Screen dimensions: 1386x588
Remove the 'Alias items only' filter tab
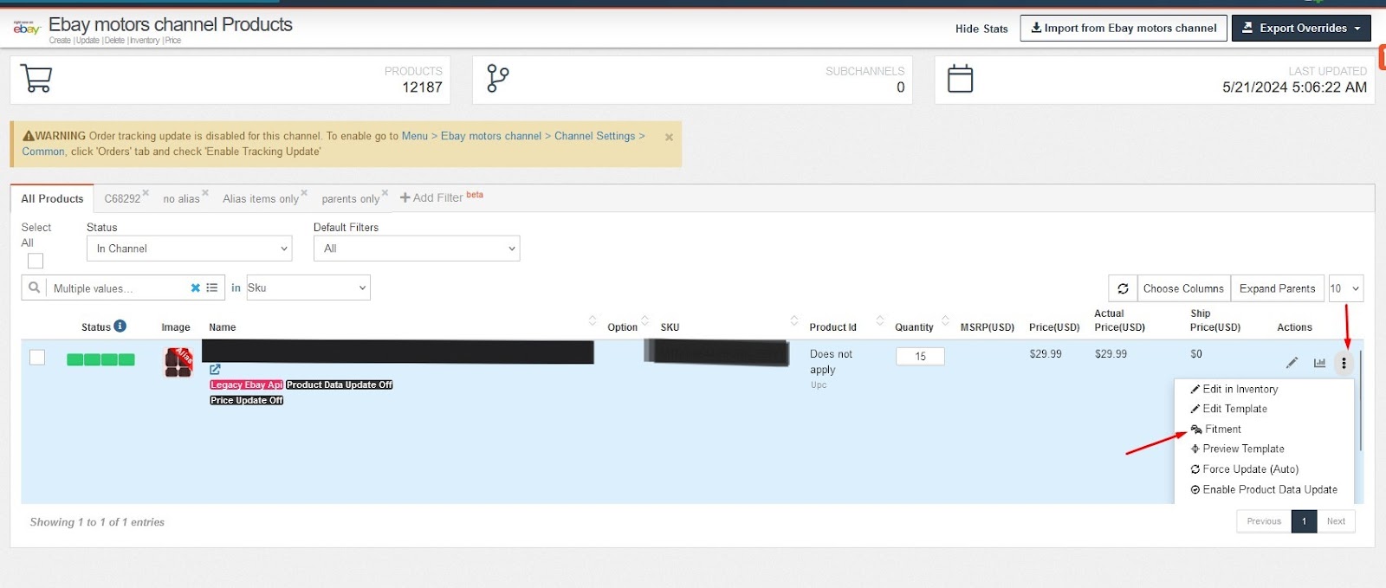click(x=304, y=192)
